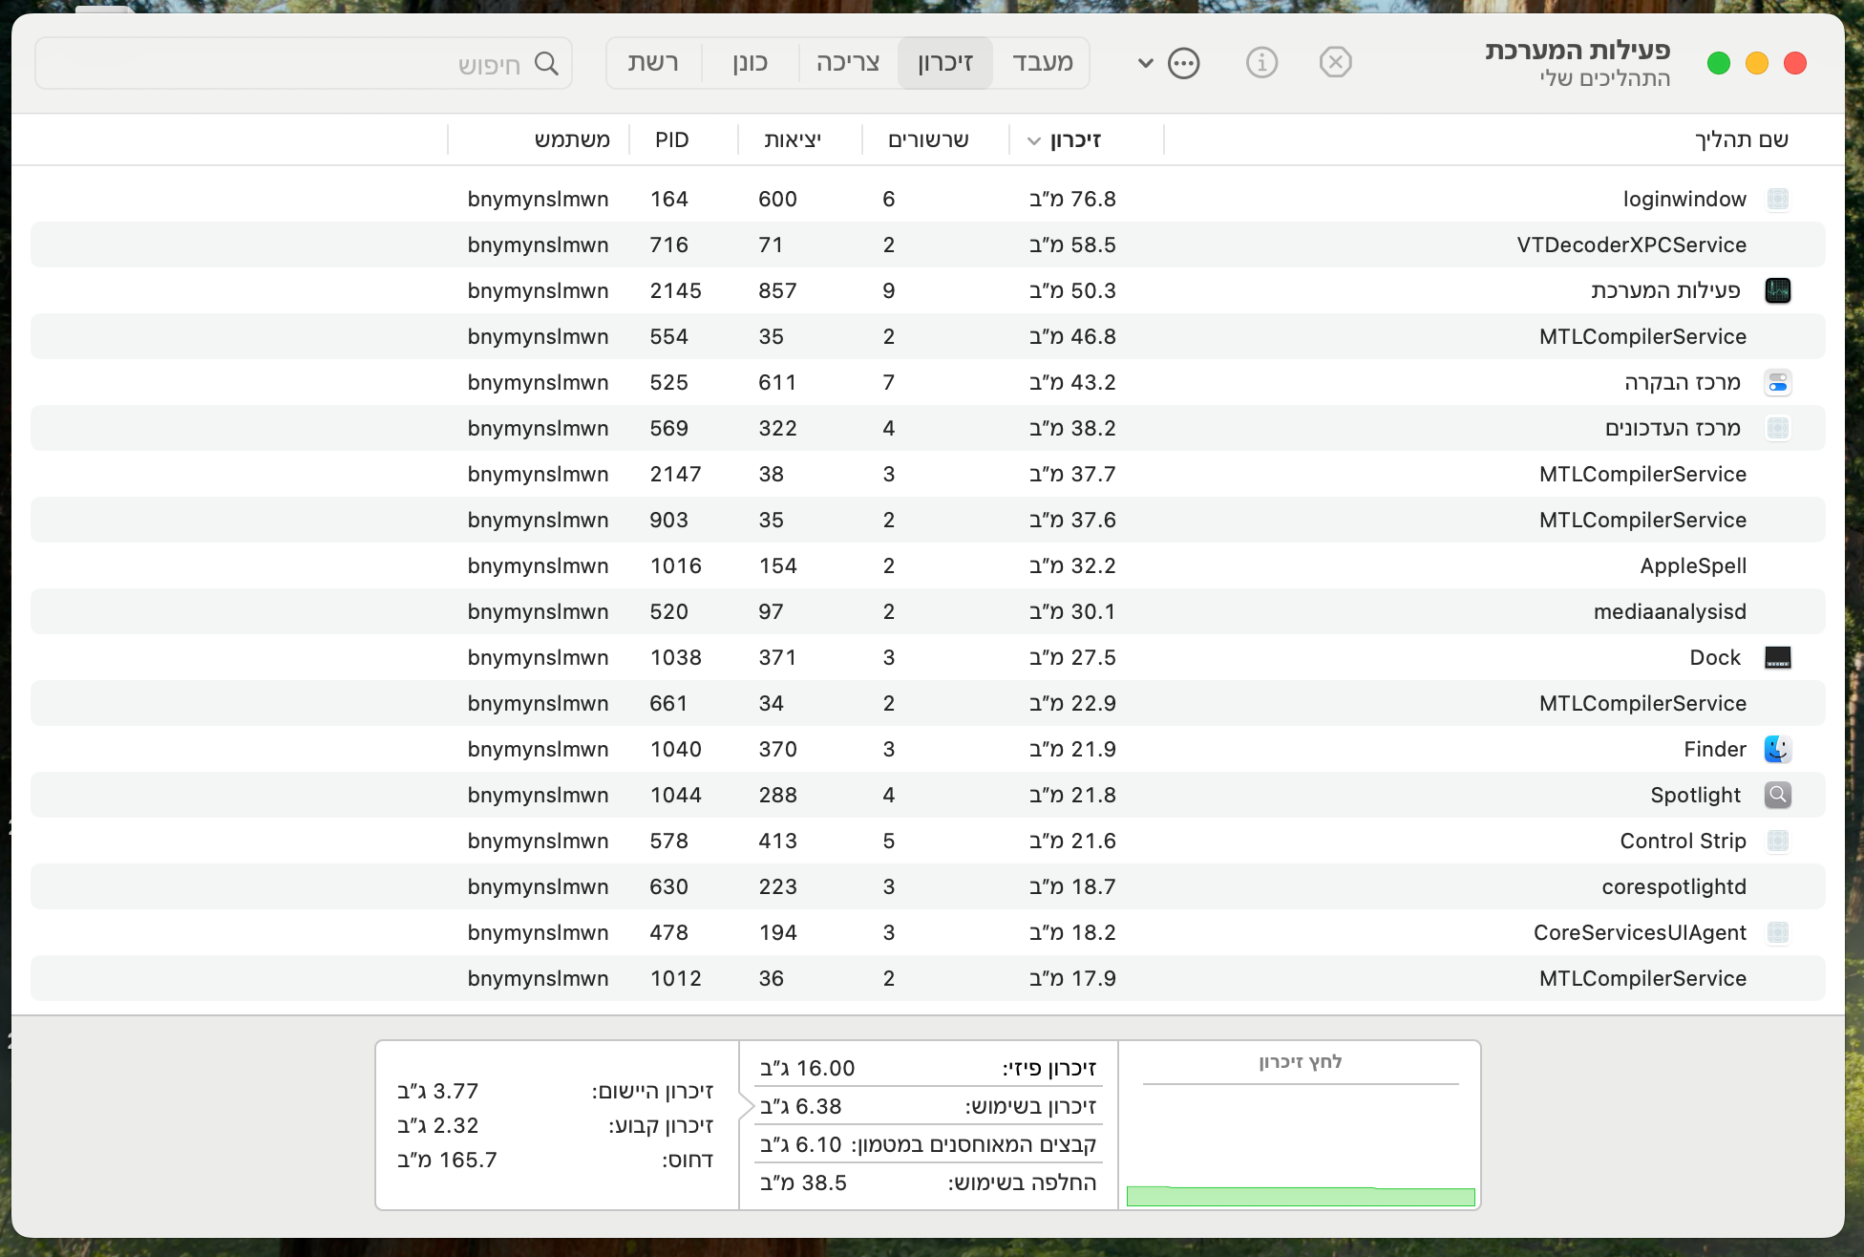The image size is (1864, 1257).
Task: Click the זיכרון בשימוש label
Action: [1030, 1106]
